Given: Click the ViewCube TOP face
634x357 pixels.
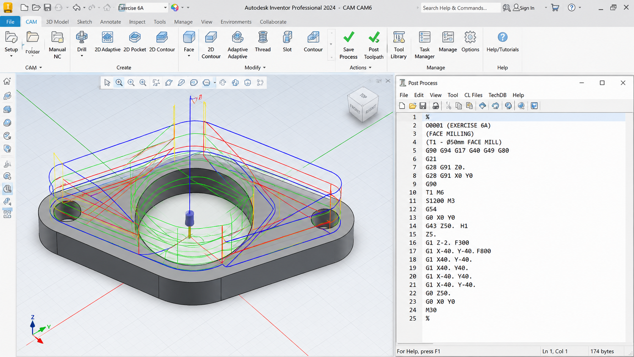Looking at the screenshot, I should (363, 96).
